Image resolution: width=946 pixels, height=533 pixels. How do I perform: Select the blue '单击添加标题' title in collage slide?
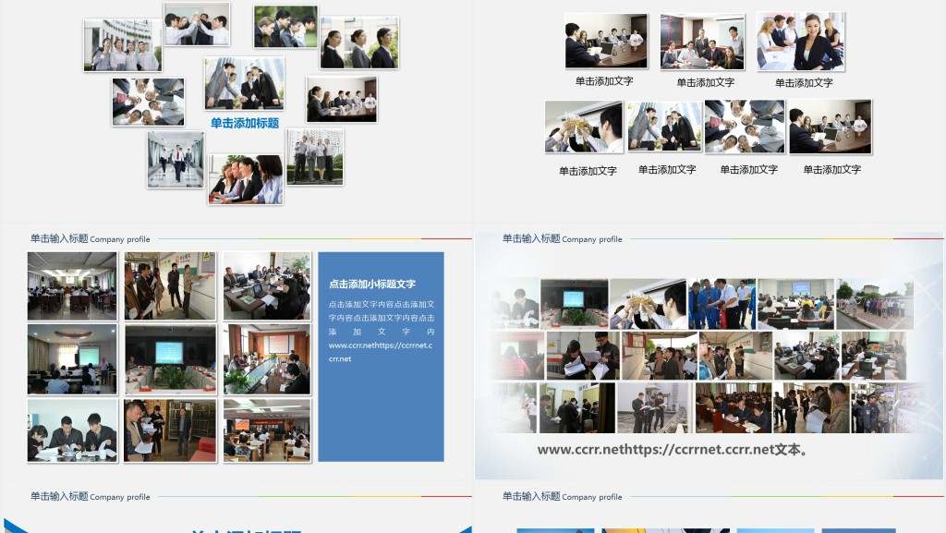pos(244,123)
